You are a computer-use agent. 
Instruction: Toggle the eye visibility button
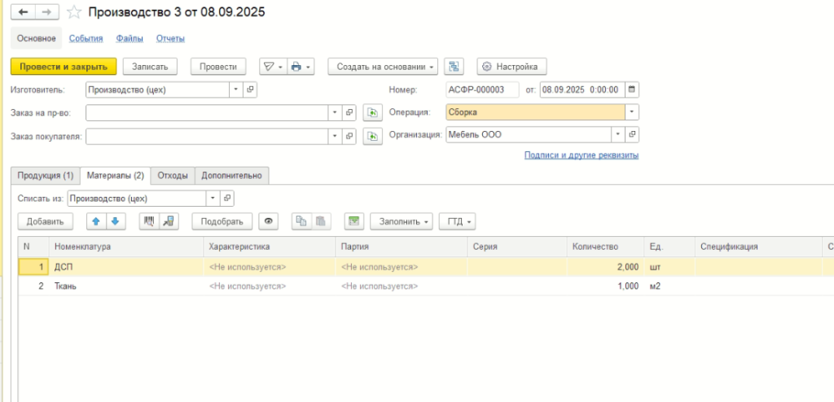pos(269,221)
